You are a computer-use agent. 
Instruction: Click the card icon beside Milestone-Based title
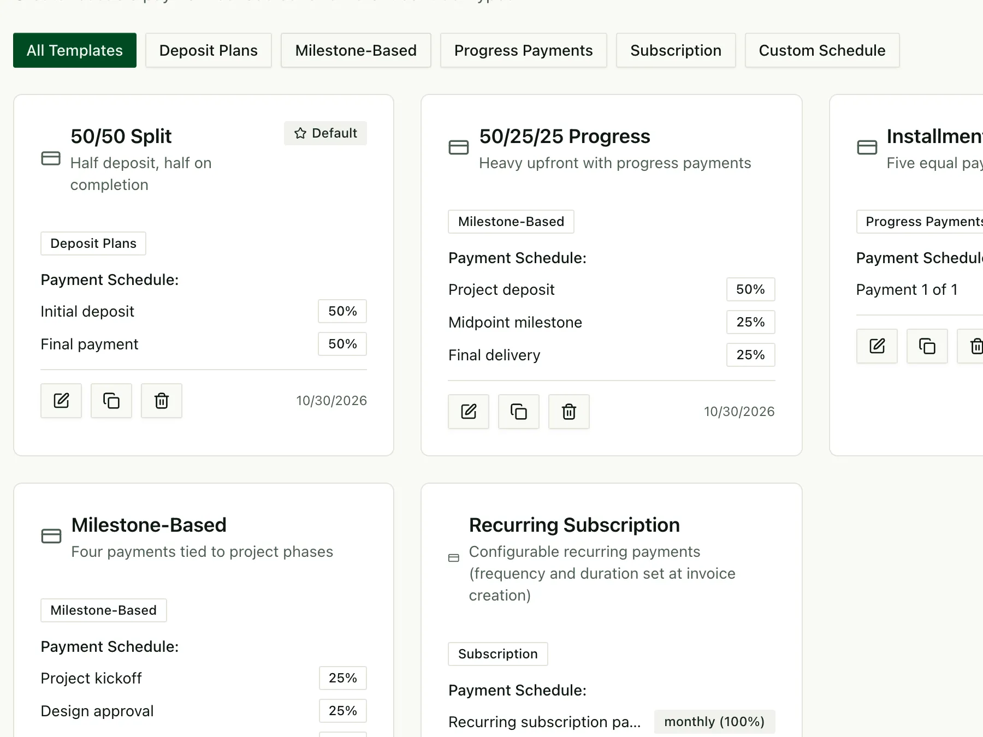(51, 536)
